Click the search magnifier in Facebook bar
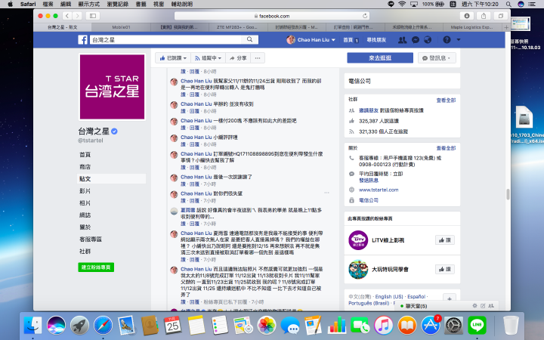This screenshot has width=544, height=340. (x=249, y=39)
